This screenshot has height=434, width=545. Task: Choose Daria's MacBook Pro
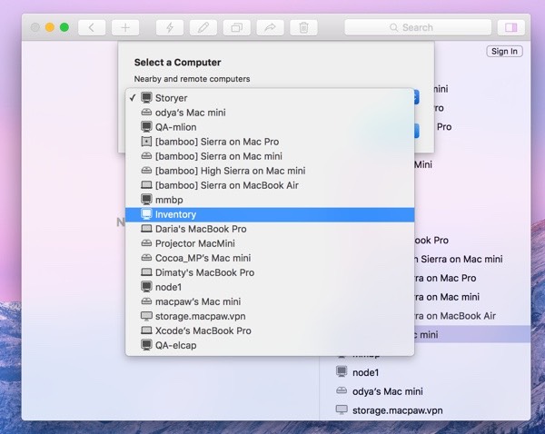click(270, 229)
